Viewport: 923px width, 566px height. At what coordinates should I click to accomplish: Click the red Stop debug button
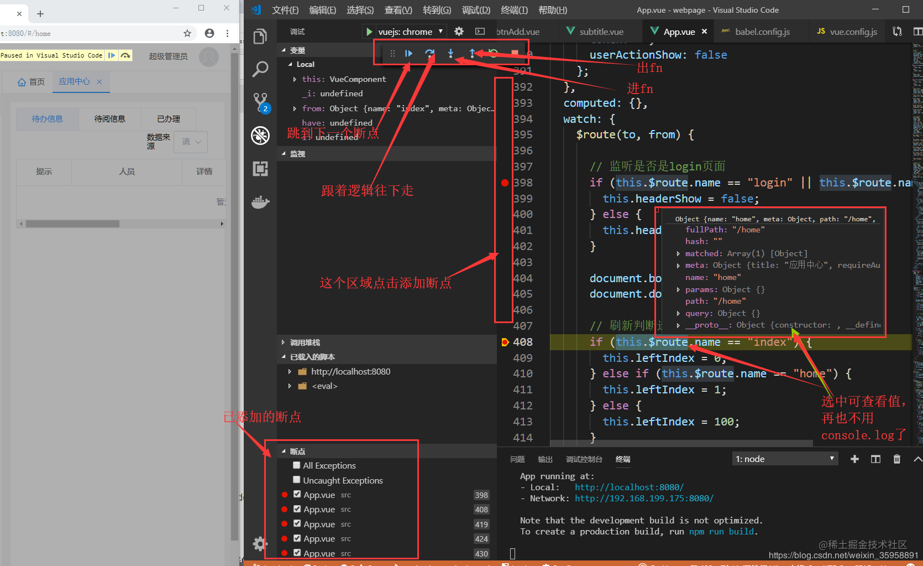[x=515, y=53]
